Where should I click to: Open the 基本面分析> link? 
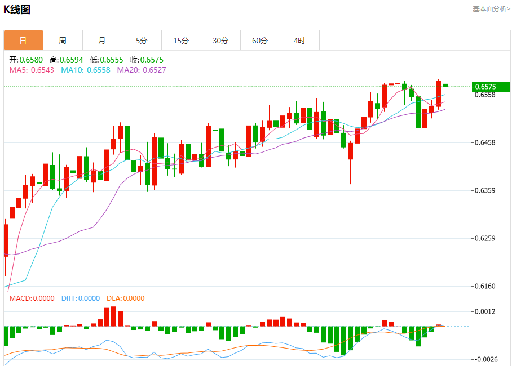click(491, 9)
